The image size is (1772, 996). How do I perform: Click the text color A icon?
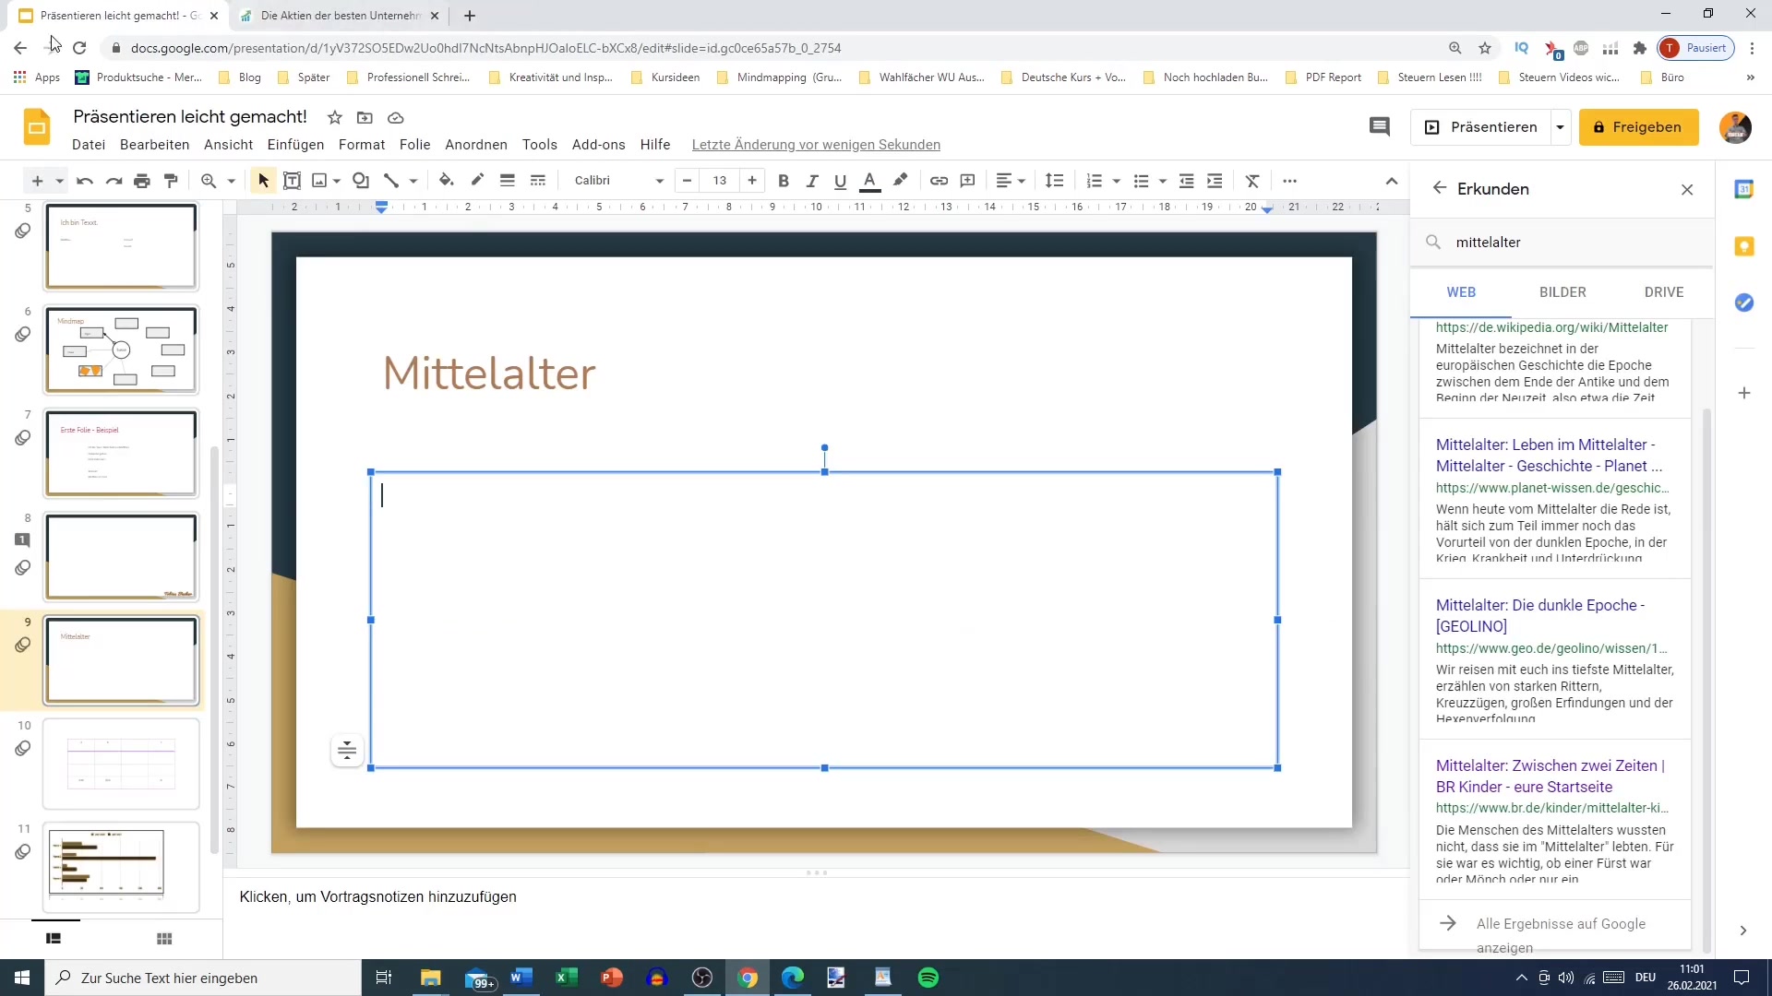pos(869,181)
